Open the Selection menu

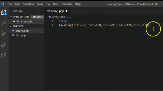pos(28,4)
